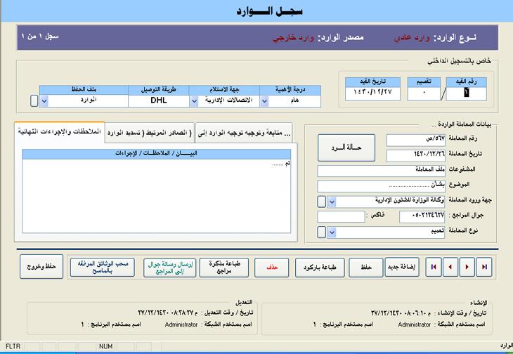Click the طباعة باركود button
The width and height of the screenshot is (513, 354).
coord(320,268)
